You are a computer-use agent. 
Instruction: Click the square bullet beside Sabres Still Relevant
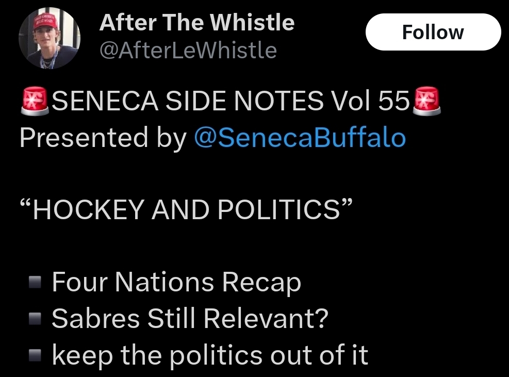pos(35,320)
